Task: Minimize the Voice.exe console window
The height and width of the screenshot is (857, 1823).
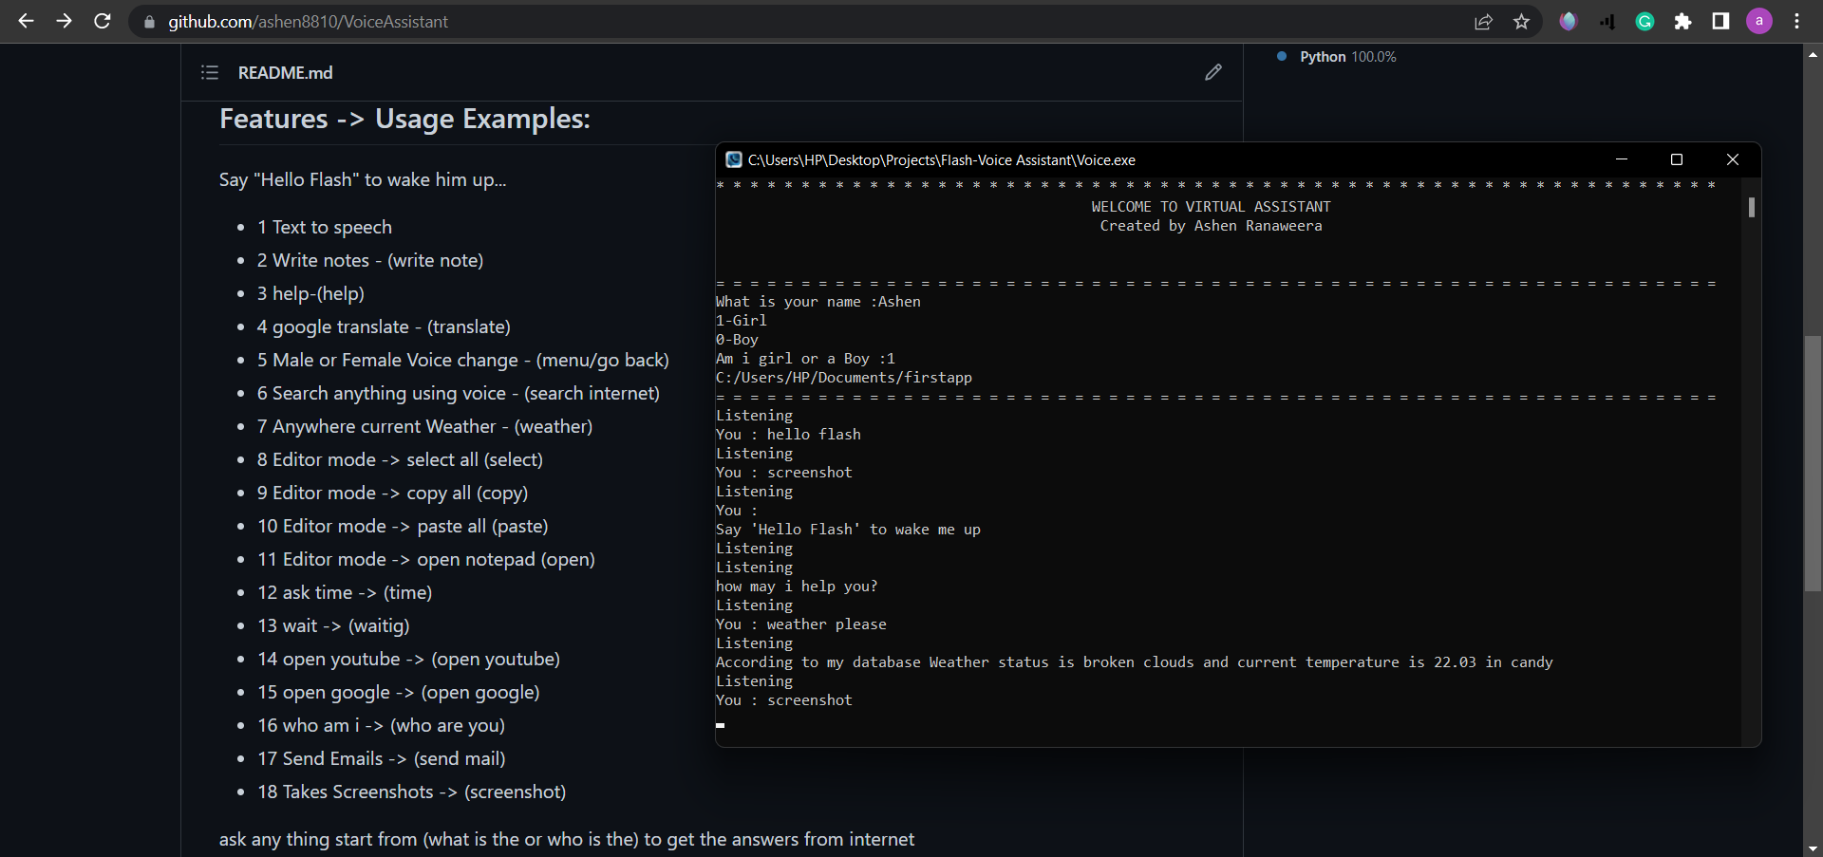Action: point(1622,159)
